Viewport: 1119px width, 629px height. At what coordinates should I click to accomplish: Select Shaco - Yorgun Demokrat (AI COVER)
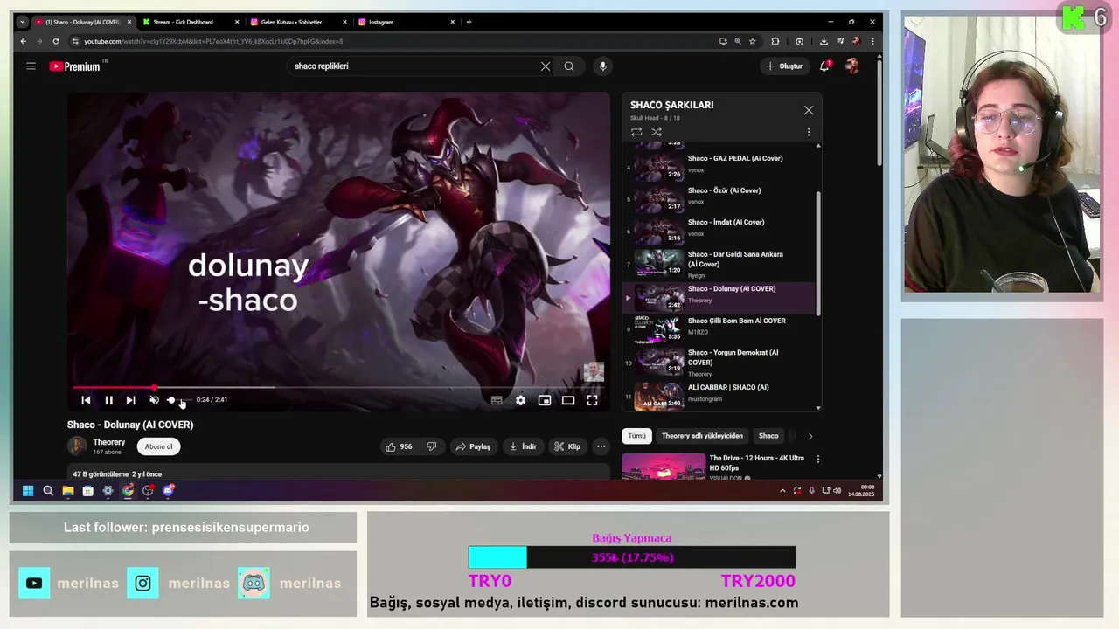pyautogui.click(x=719, y=361)
